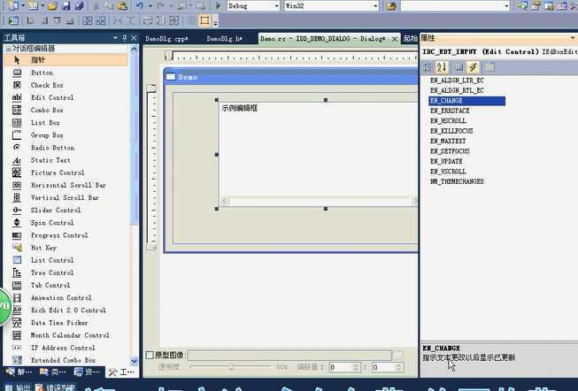Screen dimensions: 578x391
Task: Click the lightning Control Events icon
Action: click(x=473, y=67)
